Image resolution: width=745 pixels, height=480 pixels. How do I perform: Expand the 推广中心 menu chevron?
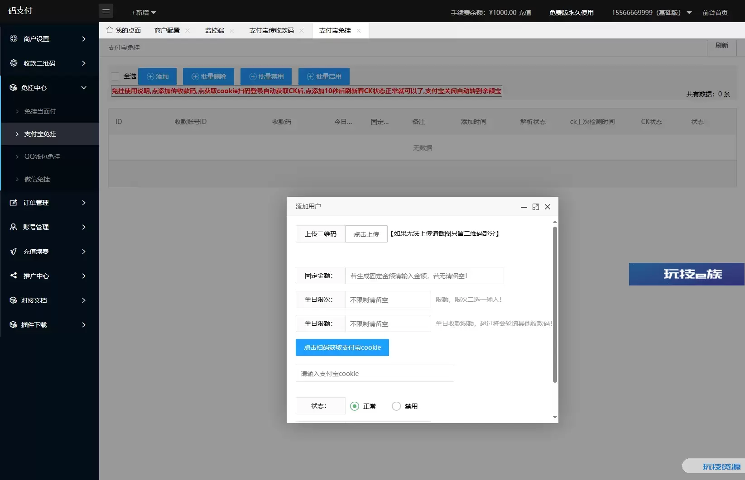[84, 276]
